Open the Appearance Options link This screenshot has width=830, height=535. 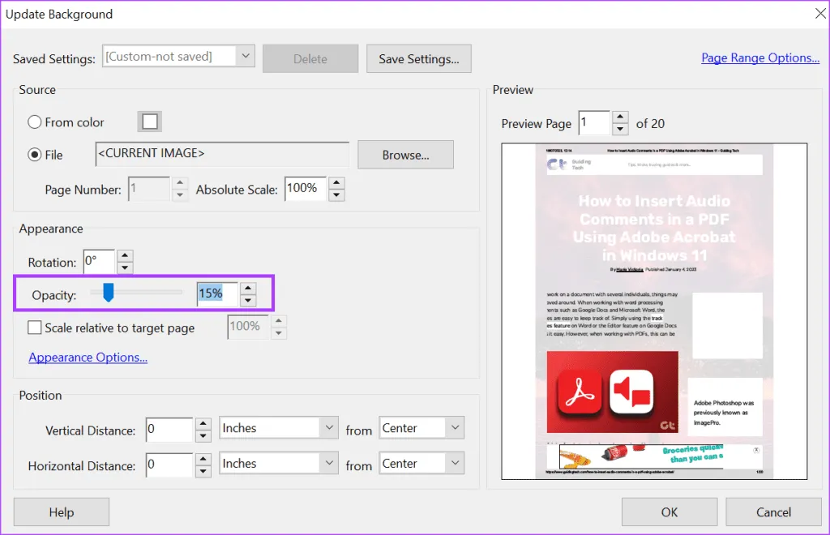[88, 357]
